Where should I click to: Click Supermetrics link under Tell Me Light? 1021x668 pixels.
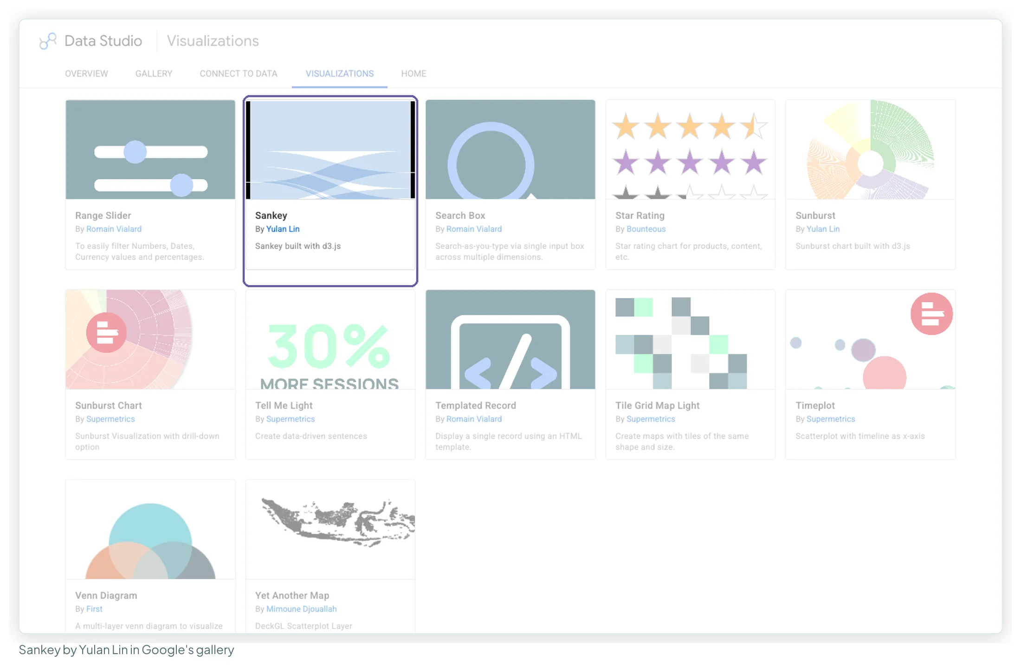tap(291, 419)
